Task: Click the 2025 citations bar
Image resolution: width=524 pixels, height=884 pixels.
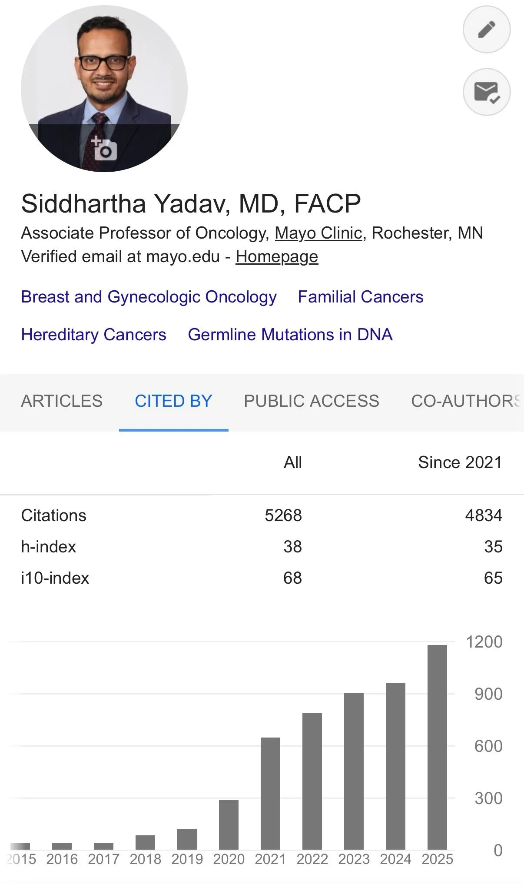Action: point(437,747)
